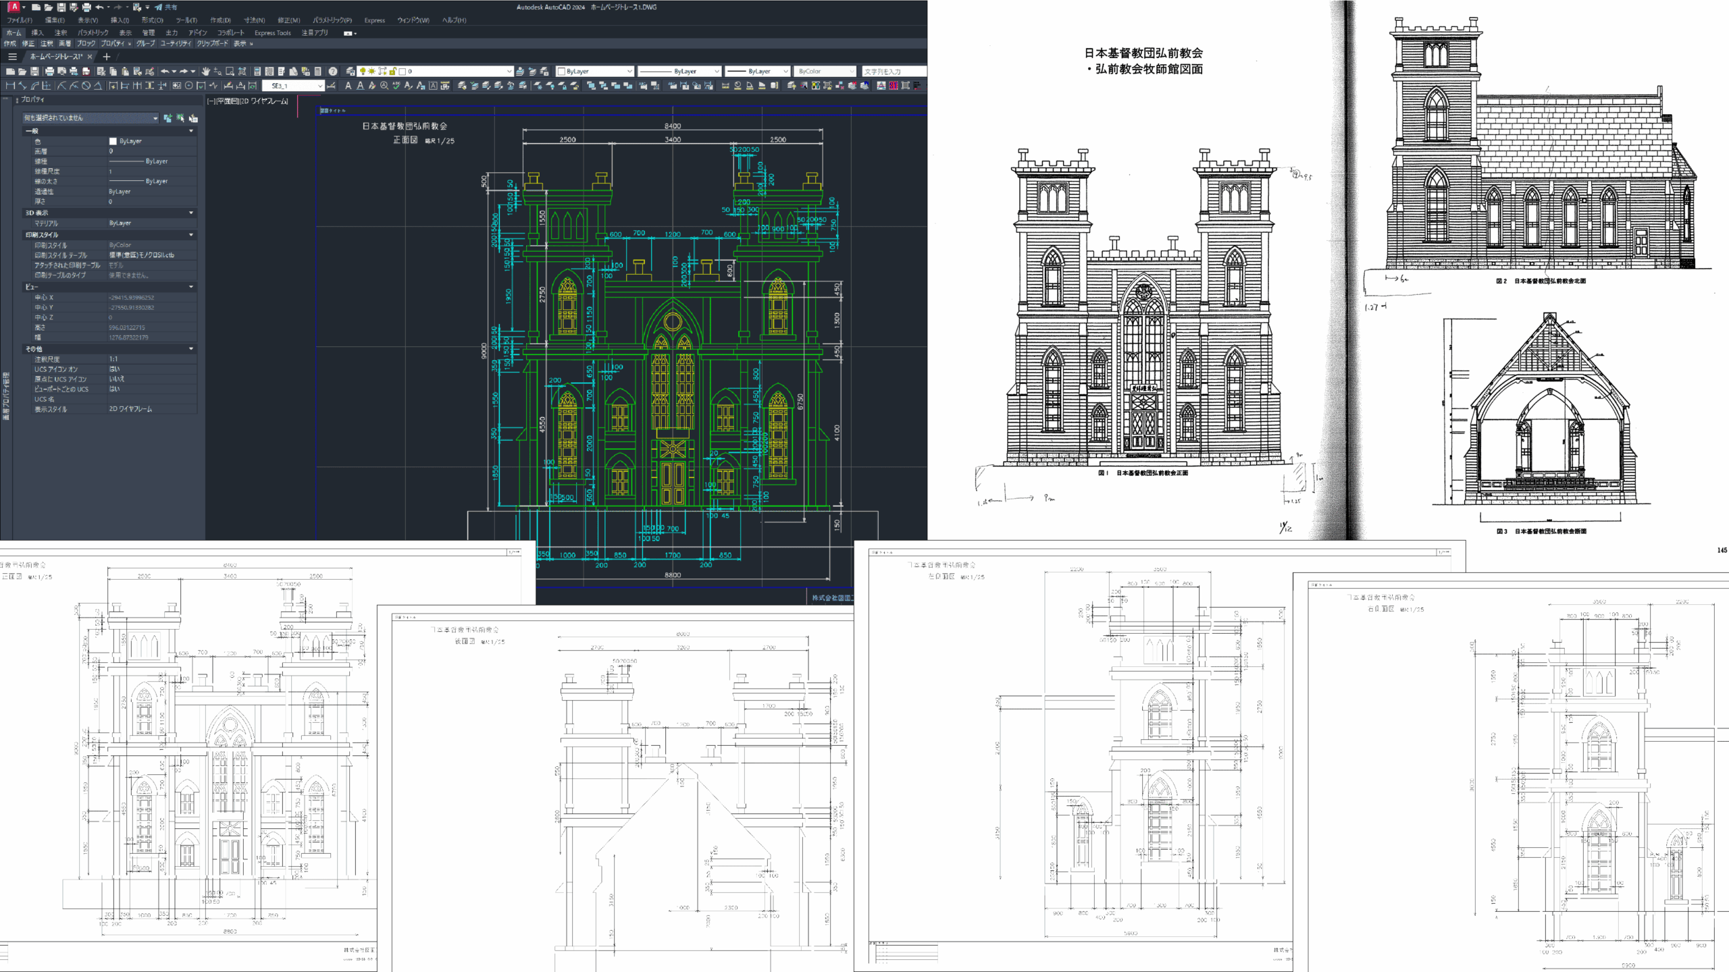
Task: Click the Help question mark icon
Action: point(333,71)
